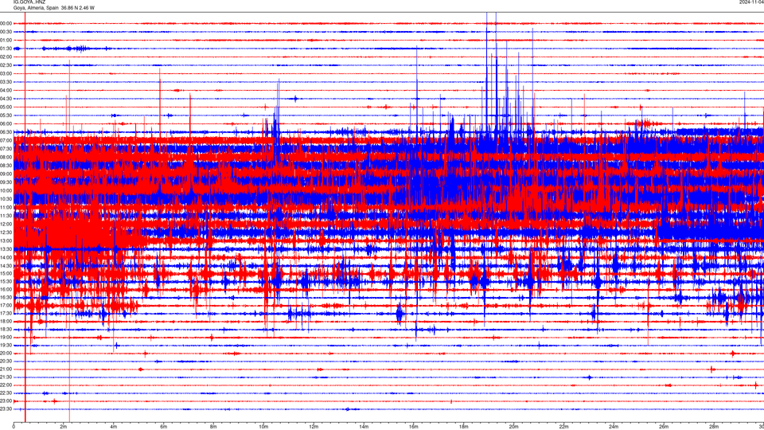Click the 08:00 time label
Image resolution: width=764 pixels, height=430 pixels.
click(x=6, y=157)
